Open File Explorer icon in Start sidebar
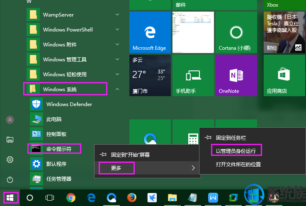The width and height of the screenshot is (306, 206). (10, 140)
